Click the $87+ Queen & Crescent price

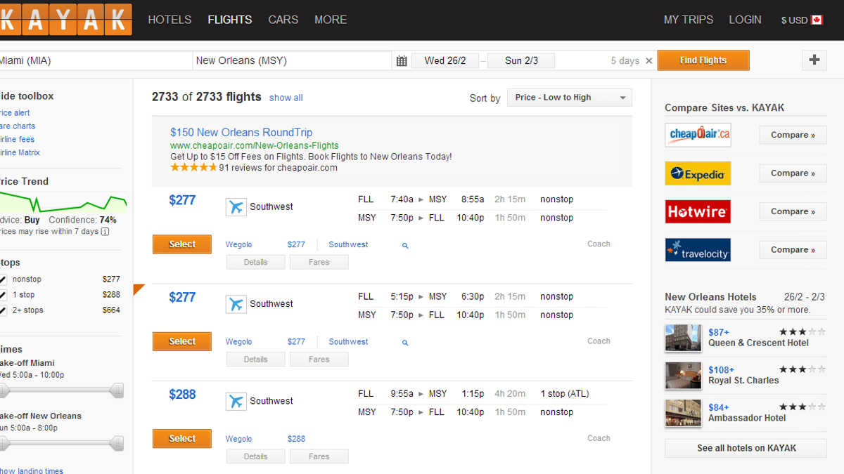click(719, 332)
